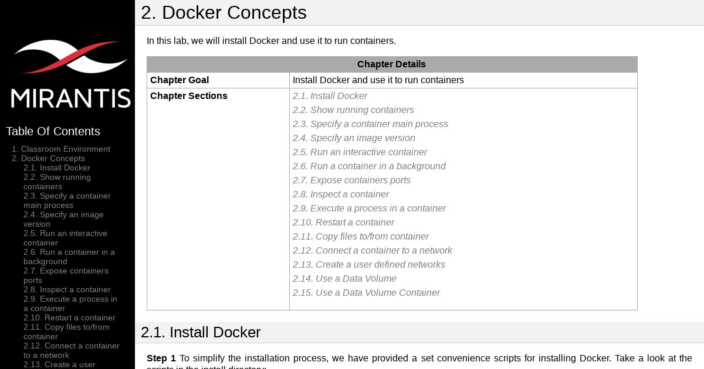The width and height of the screenshot is (704, 369).
Task: Follow table link 2.14. Use a Data Volume
Action: (344, 278)
